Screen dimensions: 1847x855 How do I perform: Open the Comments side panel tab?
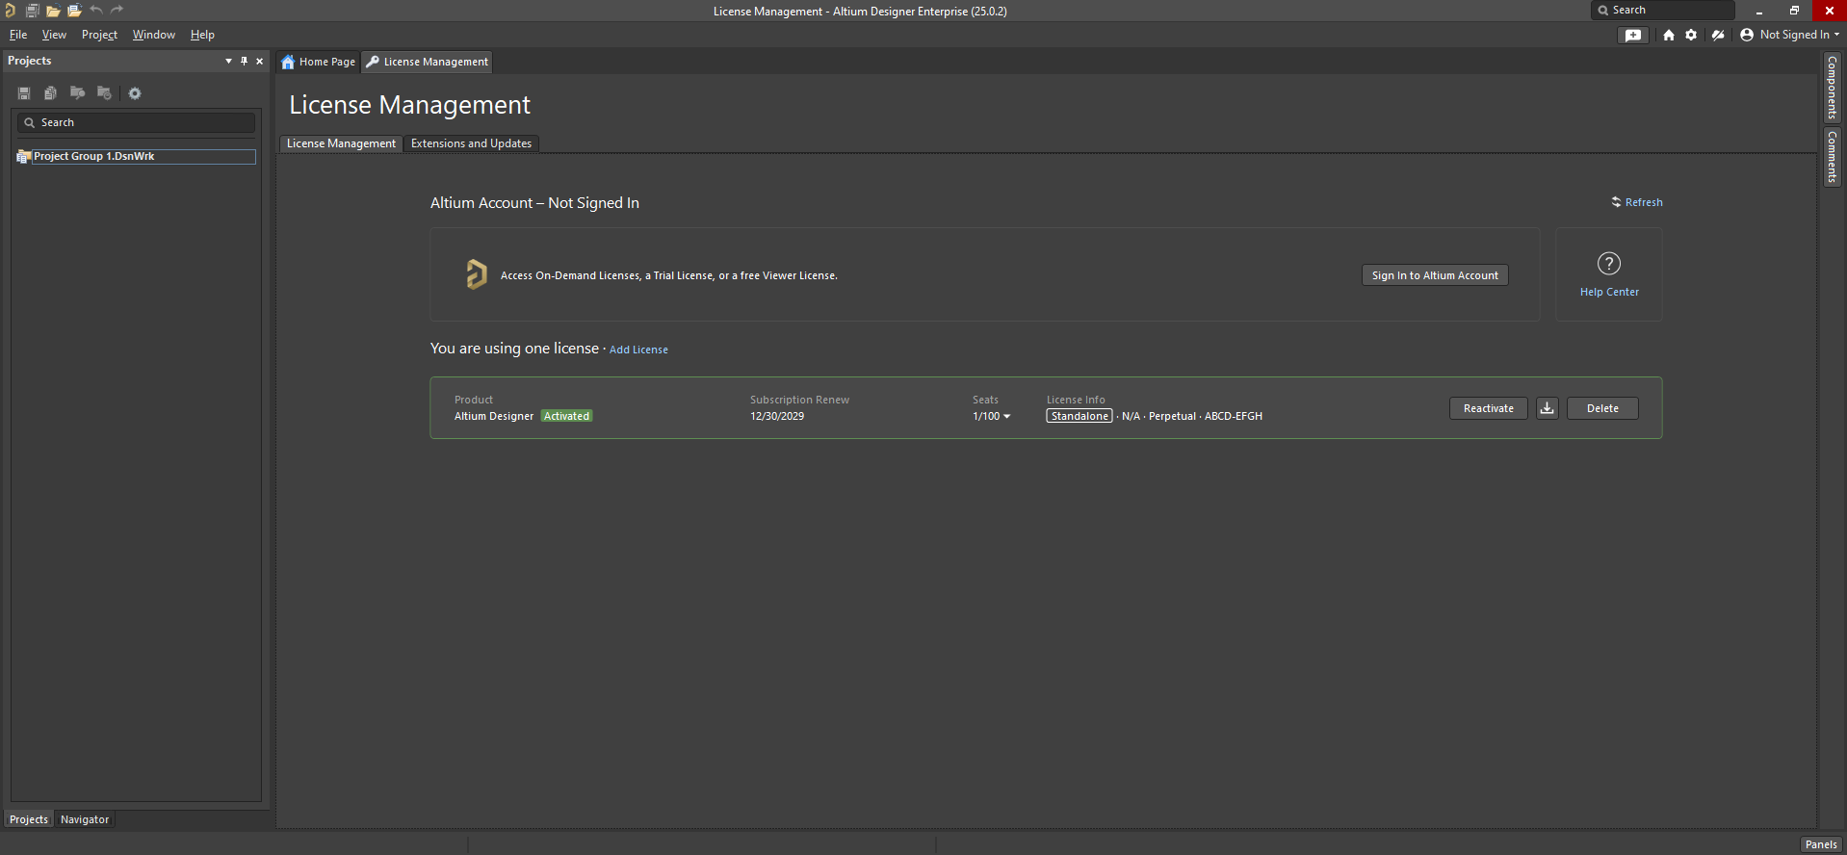1832,157
